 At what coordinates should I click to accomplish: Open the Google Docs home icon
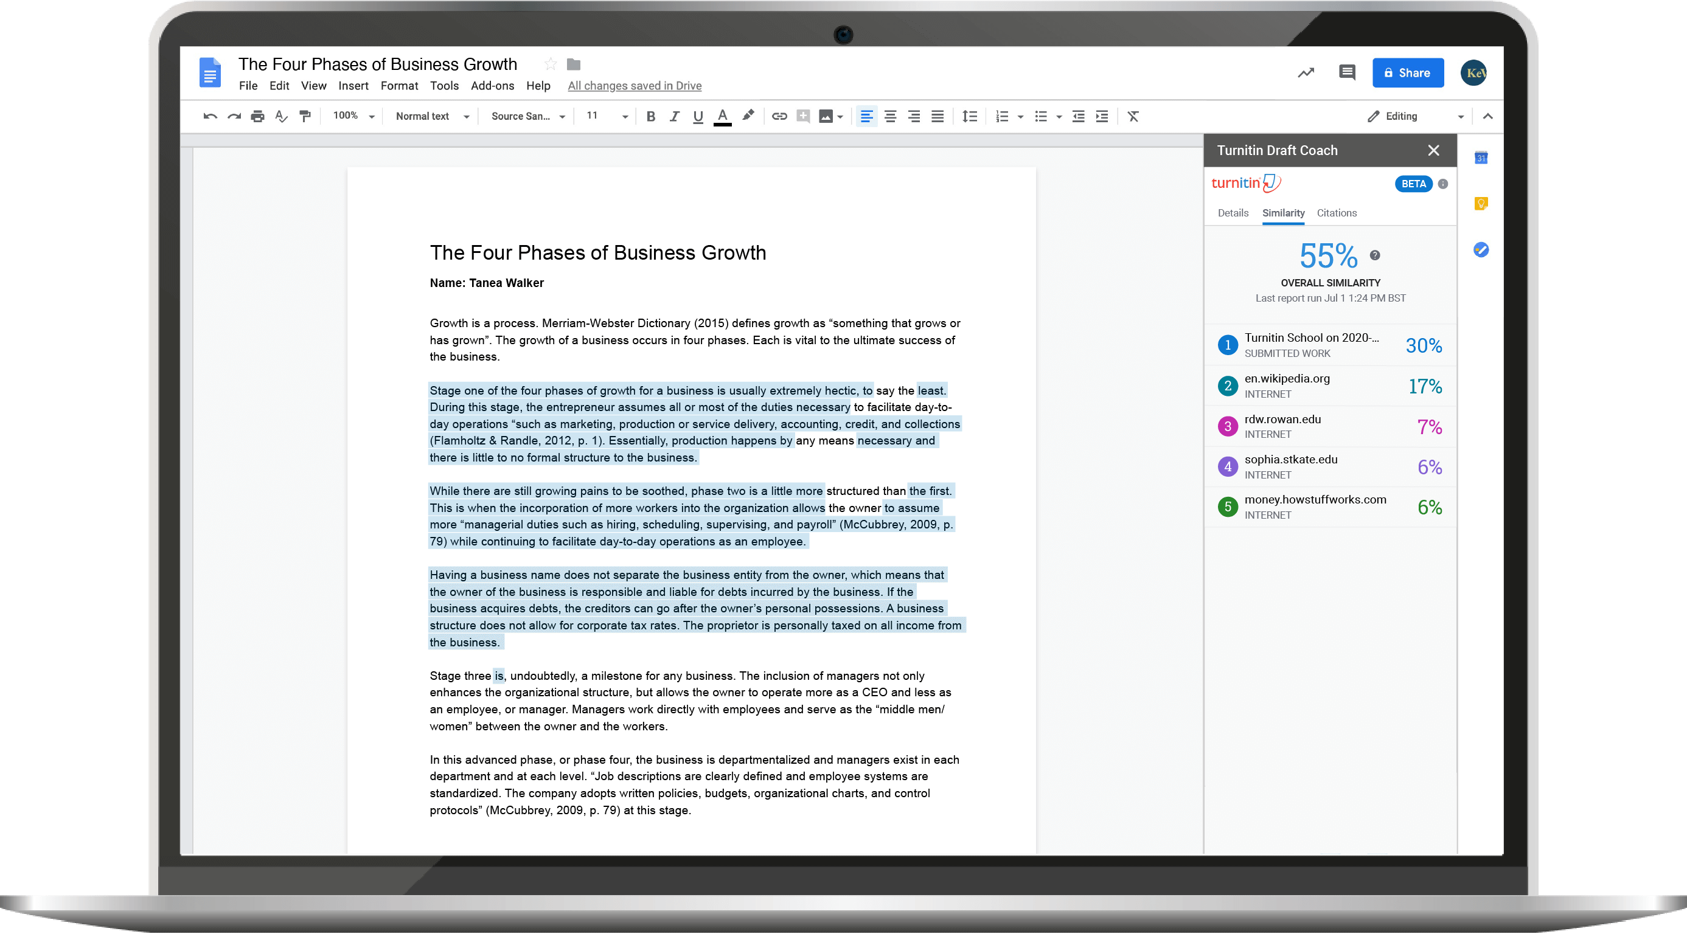[x=209, y=72]
